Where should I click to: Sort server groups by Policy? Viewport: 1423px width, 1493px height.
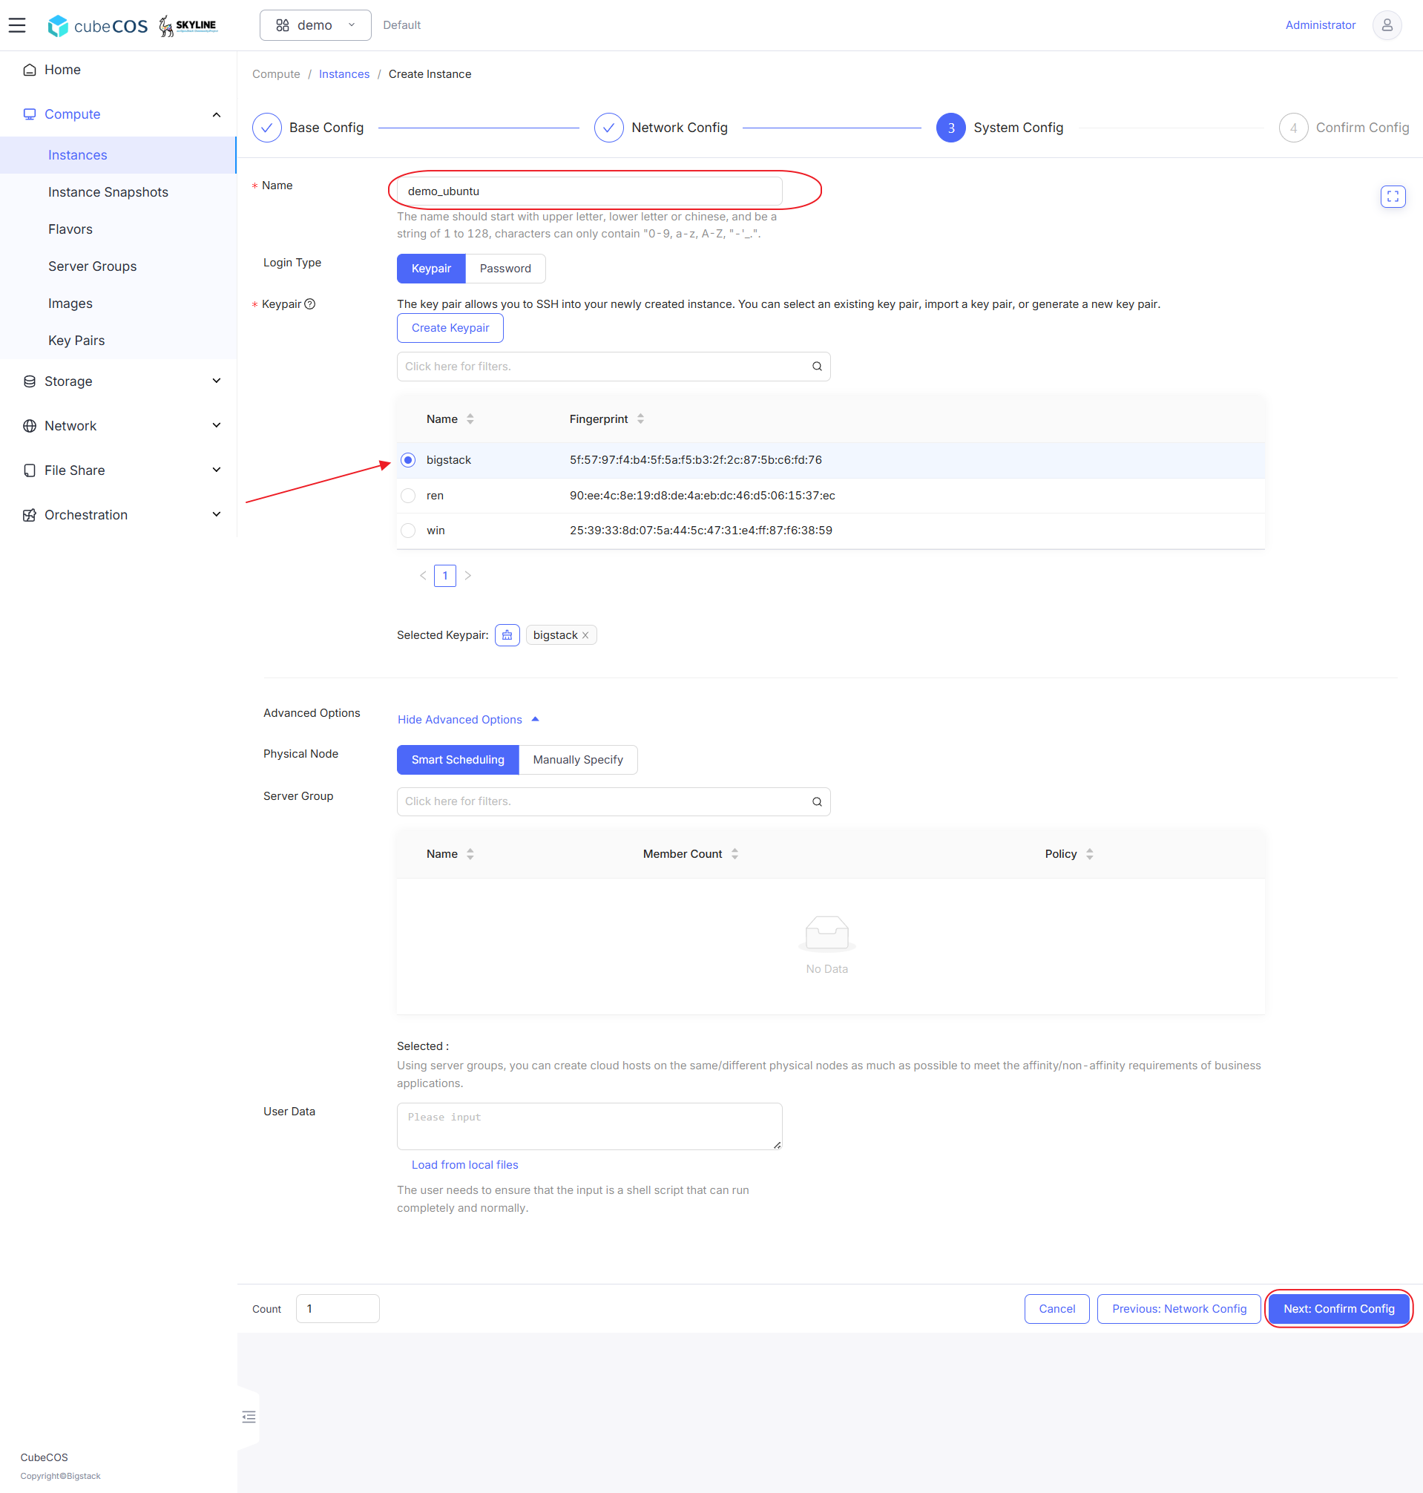pos(1089,854)
